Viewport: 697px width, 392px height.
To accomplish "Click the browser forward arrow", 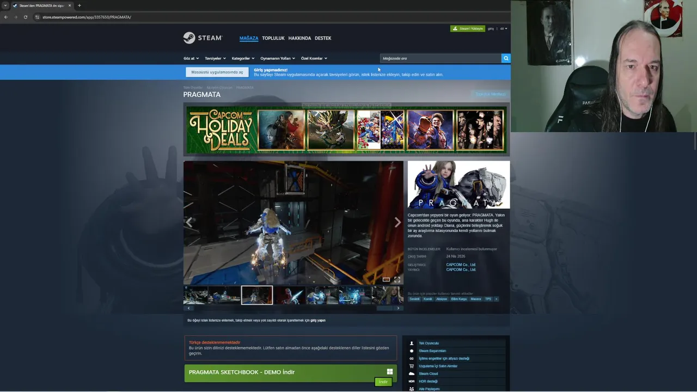I will [x=15, y=17].
